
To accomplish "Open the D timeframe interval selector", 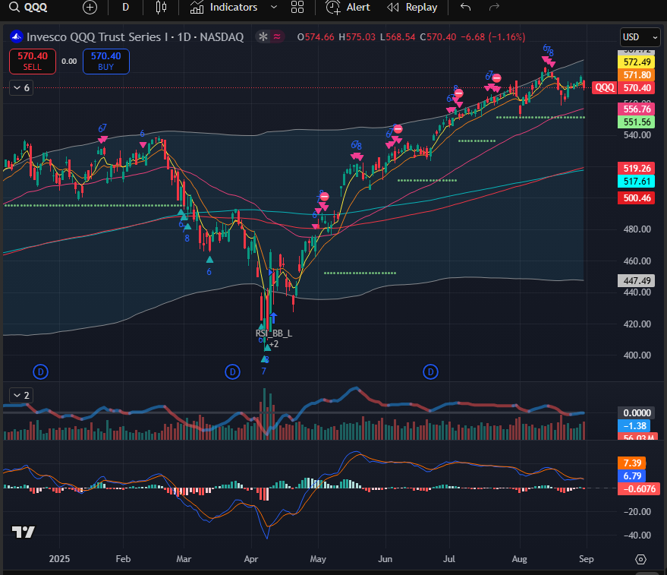I will coord(125,8).
